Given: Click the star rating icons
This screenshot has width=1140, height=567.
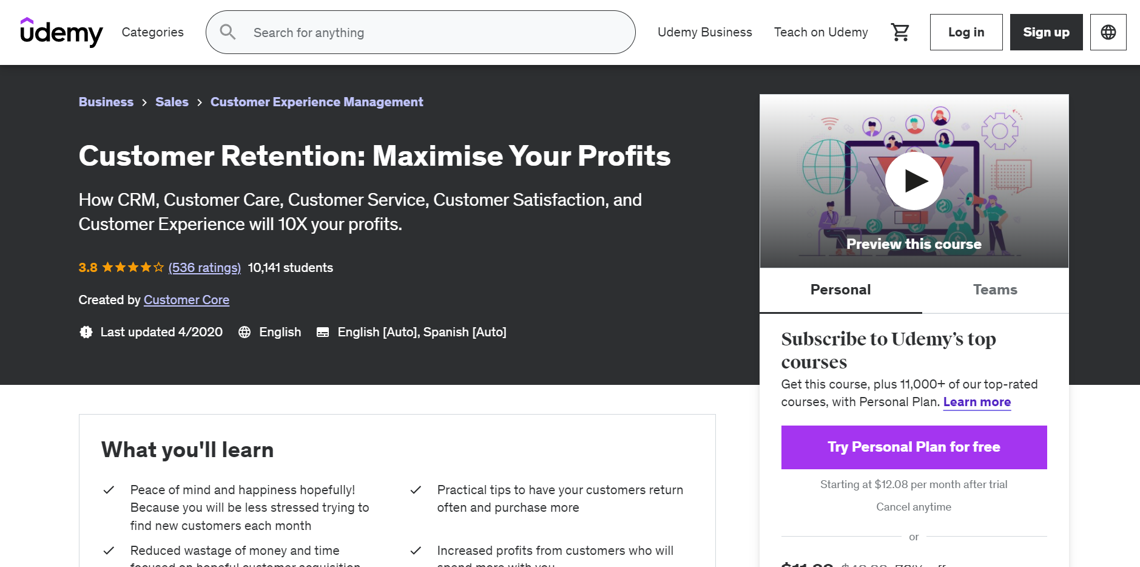Looking at the screenshot, I should coord(133,268).
